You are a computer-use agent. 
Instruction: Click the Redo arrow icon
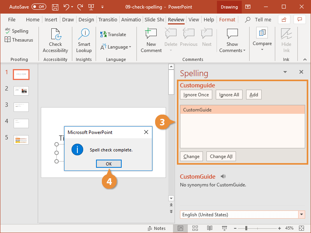[x=80, y=7]
